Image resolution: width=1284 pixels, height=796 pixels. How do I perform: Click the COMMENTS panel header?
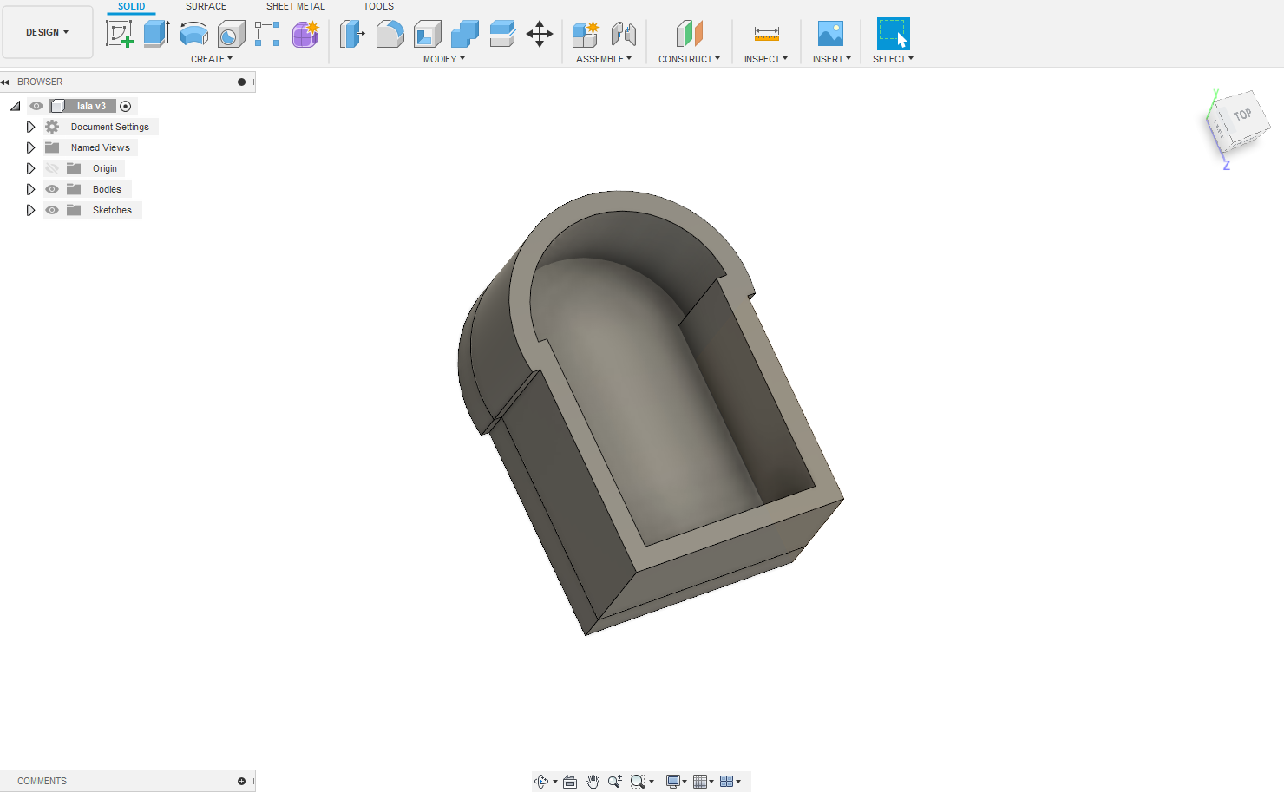[x=128, y=781]
